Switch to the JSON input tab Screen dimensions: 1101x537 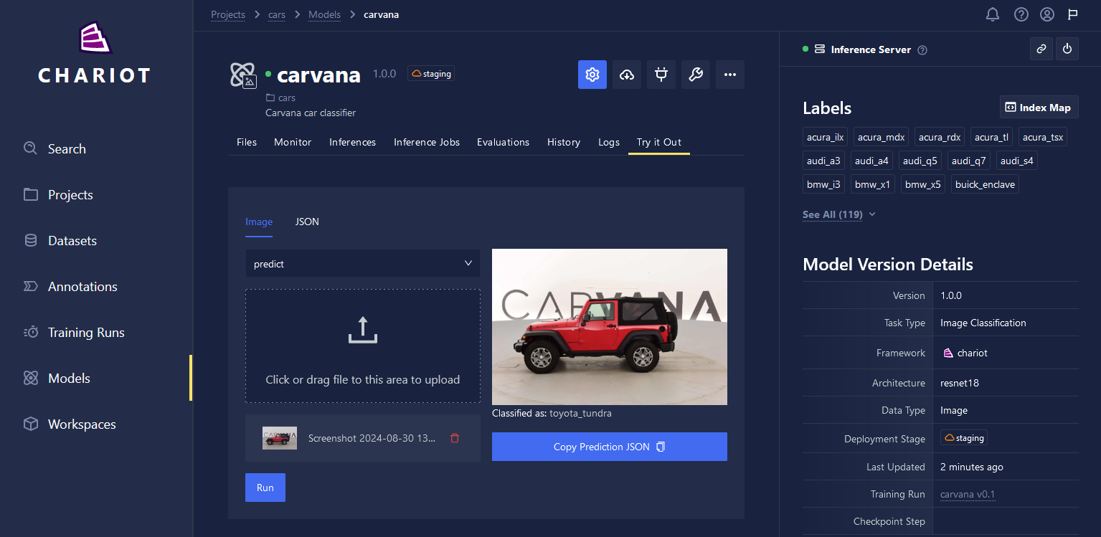pyautogui.click(x=307, y=222)
